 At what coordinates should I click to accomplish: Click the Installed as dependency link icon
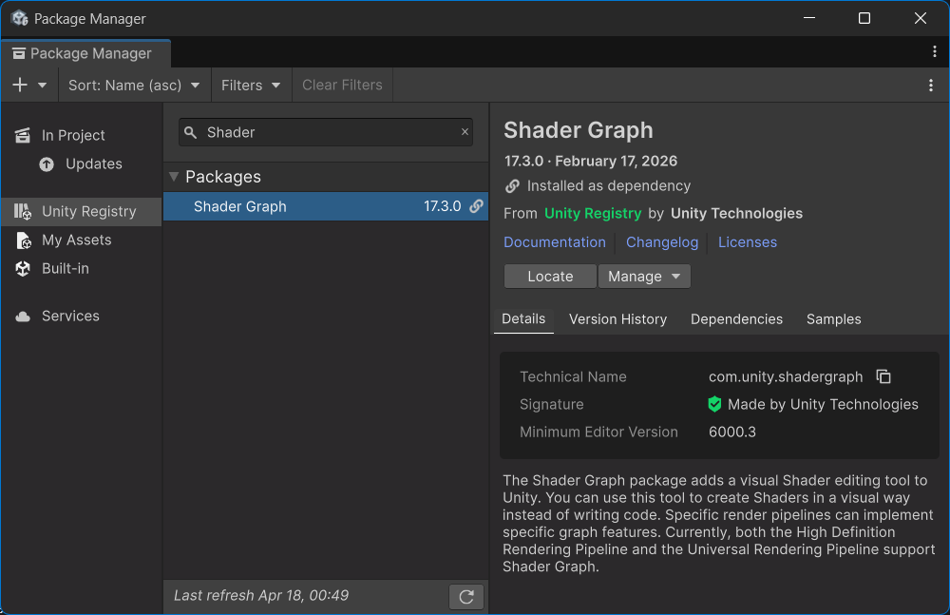coord(512,185)
